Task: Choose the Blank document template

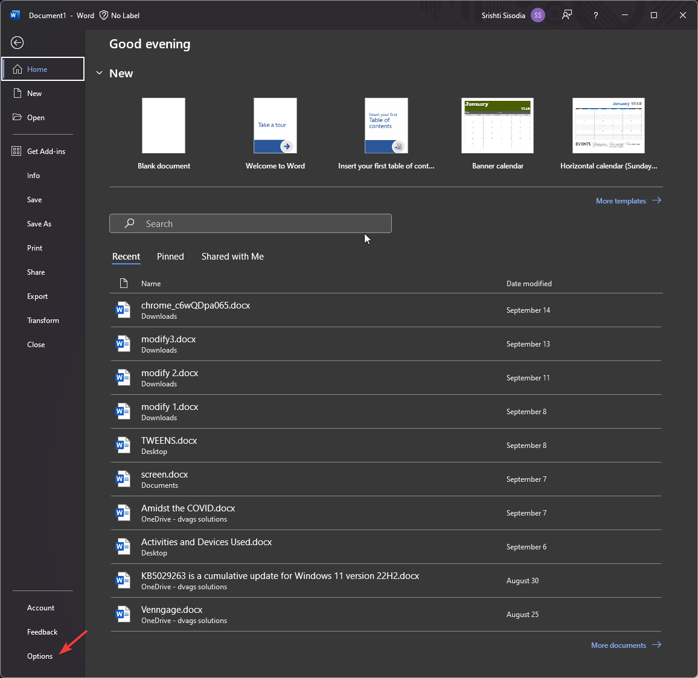Action: click(x=164, y=126)
